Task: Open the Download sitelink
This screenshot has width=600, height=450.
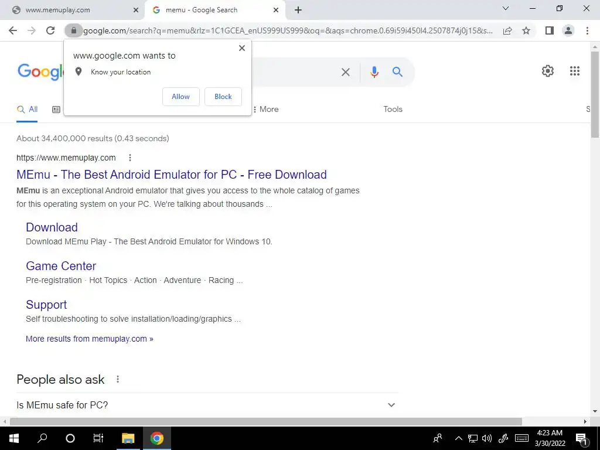Action: (x=52, y=227)
